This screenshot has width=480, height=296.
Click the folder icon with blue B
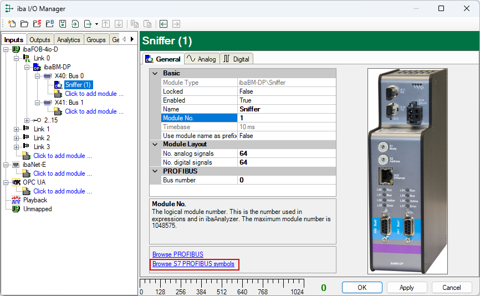[x=49, y=24]
